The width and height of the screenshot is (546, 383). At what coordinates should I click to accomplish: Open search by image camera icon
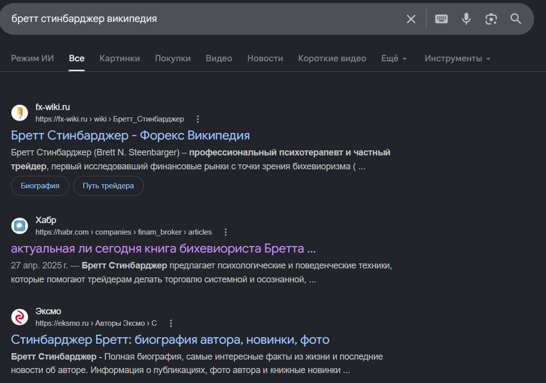click(x=491, y=19)
